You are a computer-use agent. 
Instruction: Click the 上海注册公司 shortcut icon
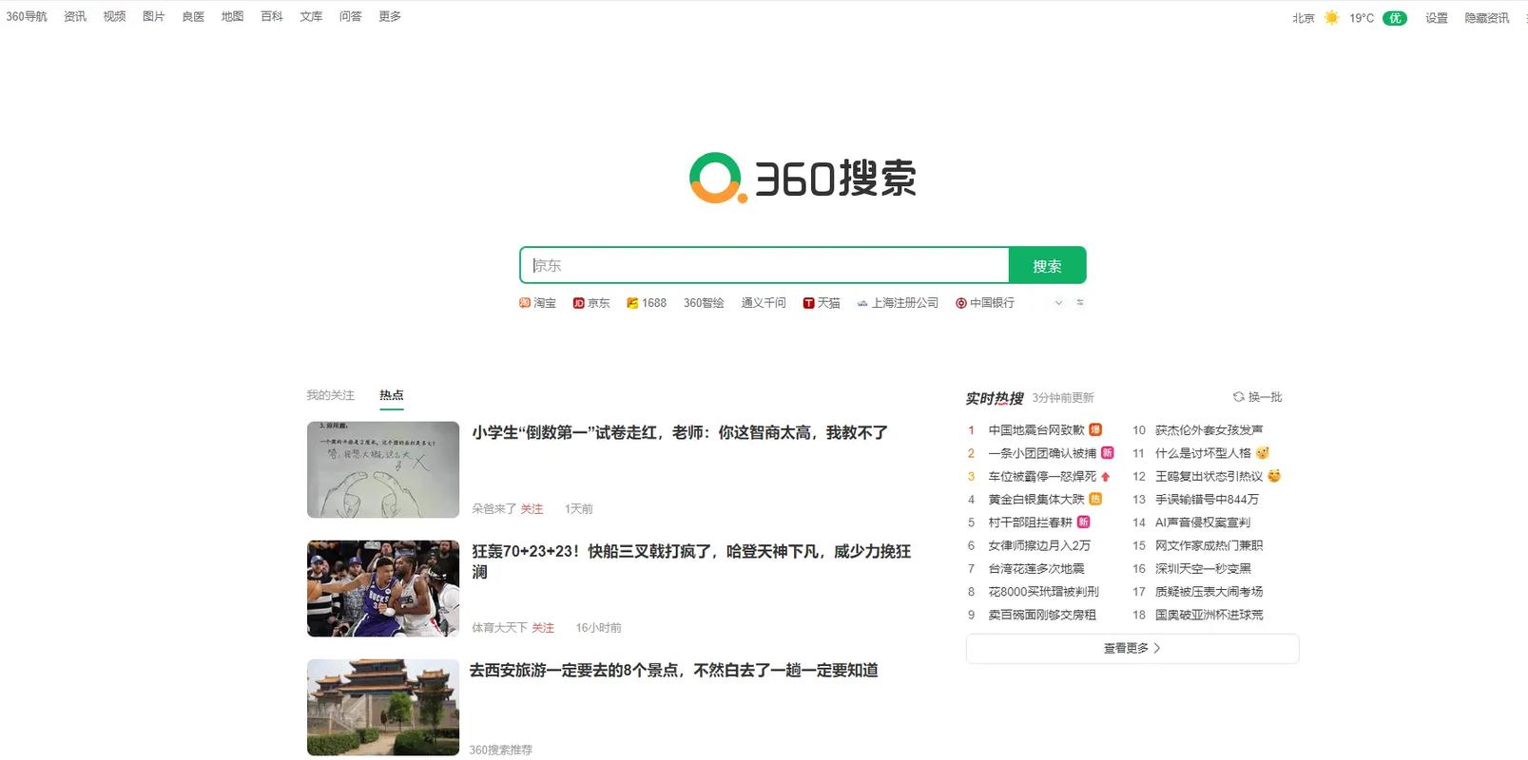tap(862, 303)
